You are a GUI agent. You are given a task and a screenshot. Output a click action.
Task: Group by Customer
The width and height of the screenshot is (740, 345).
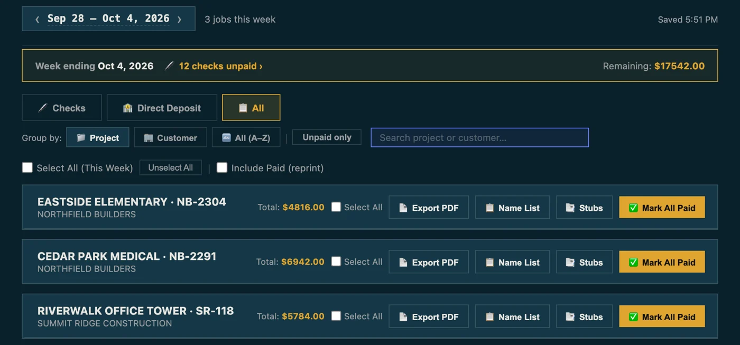point(171,137)
